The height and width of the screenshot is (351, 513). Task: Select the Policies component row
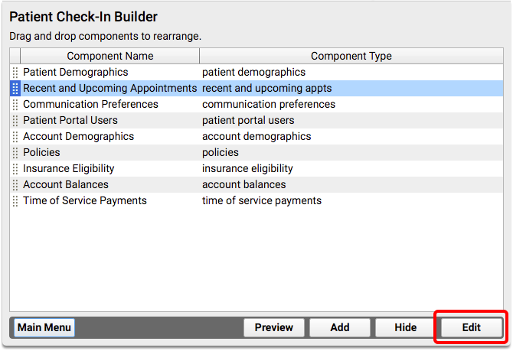click(x=256, y=152)
